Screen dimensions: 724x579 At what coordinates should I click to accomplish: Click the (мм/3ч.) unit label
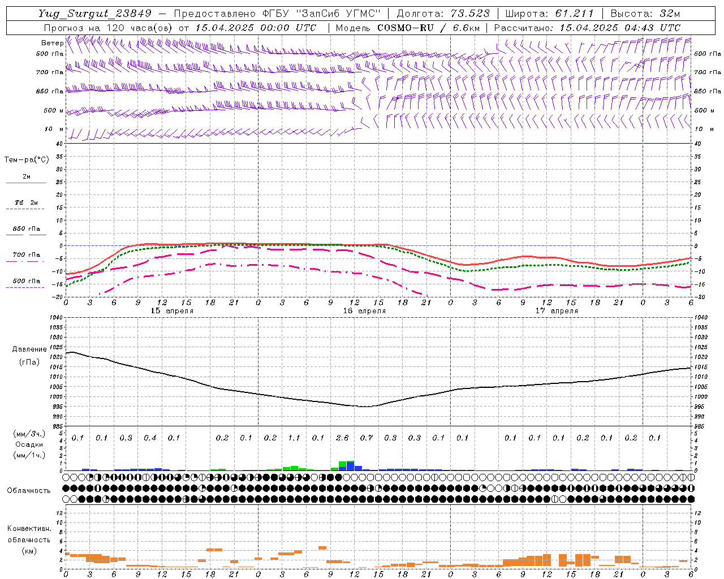pos(29,434)
